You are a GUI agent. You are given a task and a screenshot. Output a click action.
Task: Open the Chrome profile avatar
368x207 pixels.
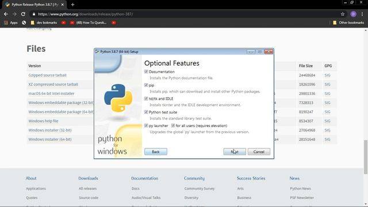coord(353,14)
